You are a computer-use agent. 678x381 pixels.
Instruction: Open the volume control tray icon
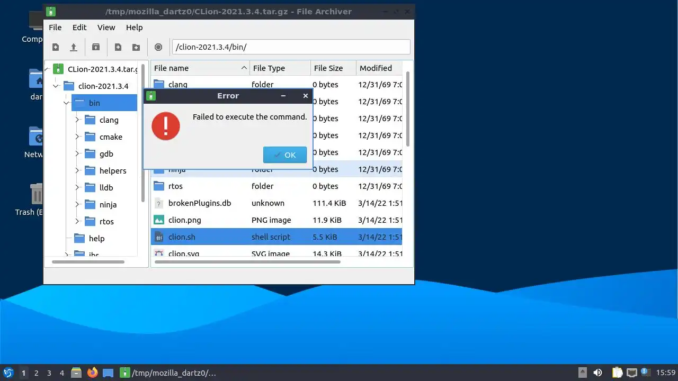click(x=597, y=373)
